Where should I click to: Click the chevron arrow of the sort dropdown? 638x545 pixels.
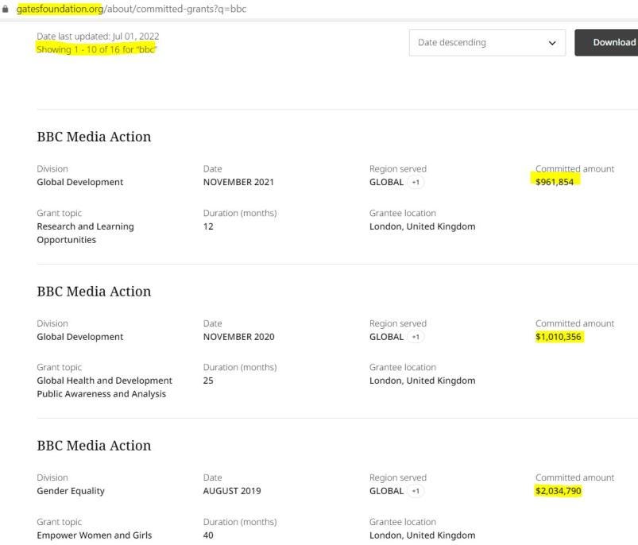pos(551,43)
